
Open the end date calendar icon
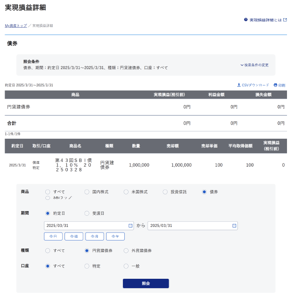tap(234, 226)
